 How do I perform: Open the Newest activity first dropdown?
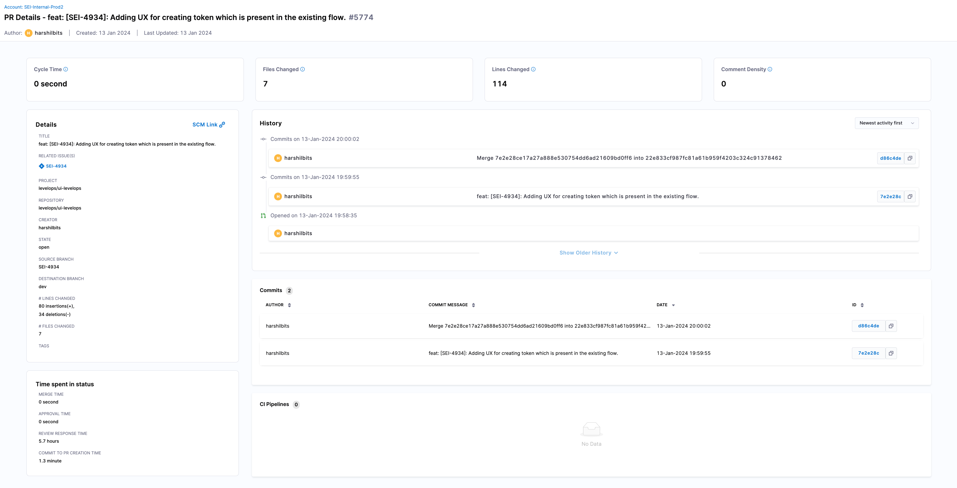point(886,123)
